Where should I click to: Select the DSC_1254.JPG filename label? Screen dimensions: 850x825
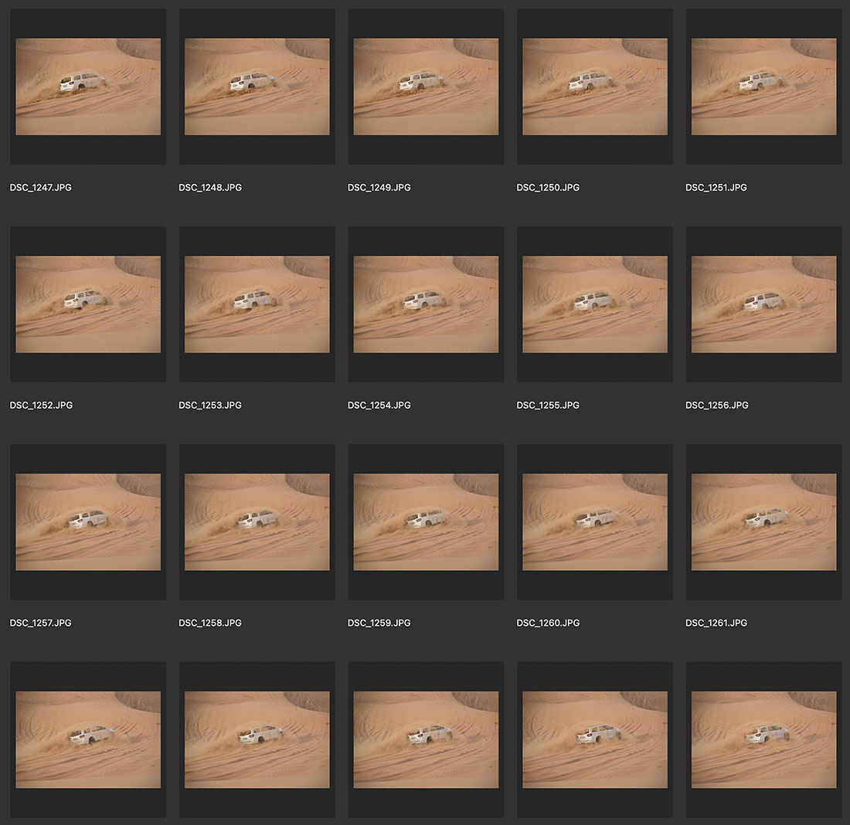(379, 406)
